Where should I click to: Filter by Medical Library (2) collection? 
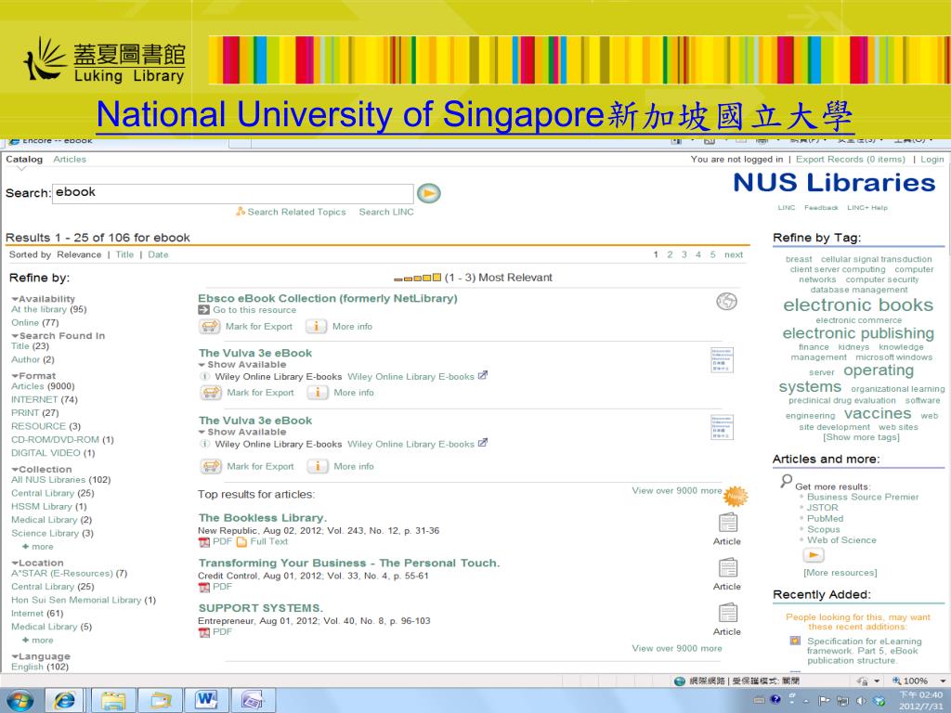coord(52,520)
